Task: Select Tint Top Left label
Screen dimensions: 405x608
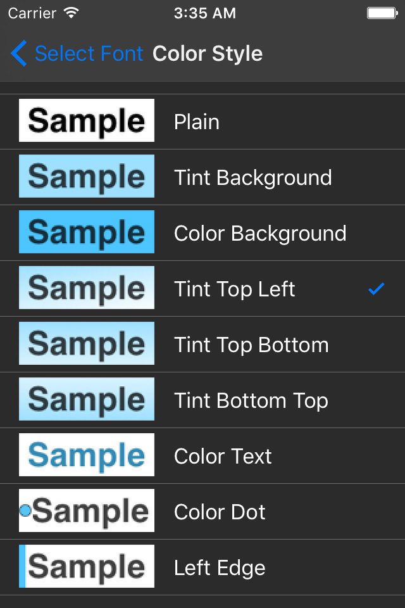Action: tap(234, 289)
